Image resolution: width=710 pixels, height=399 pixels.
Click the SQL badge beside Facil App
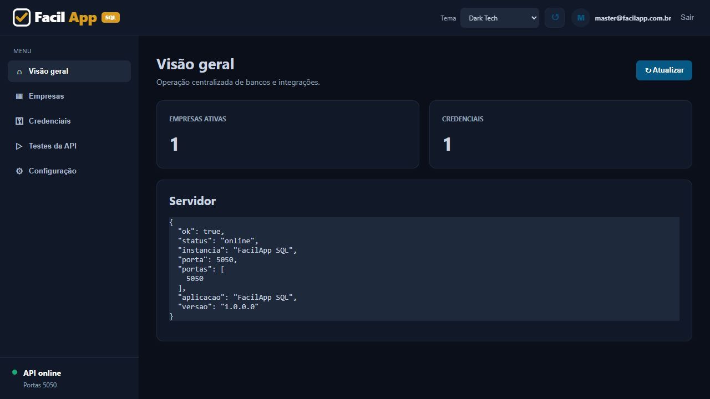110,18
